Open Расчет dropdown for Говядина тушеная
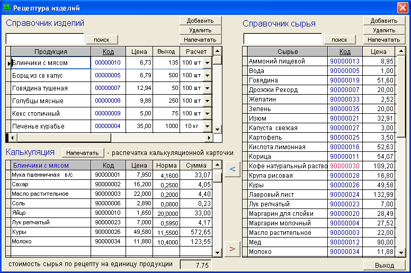 [207, 88]
